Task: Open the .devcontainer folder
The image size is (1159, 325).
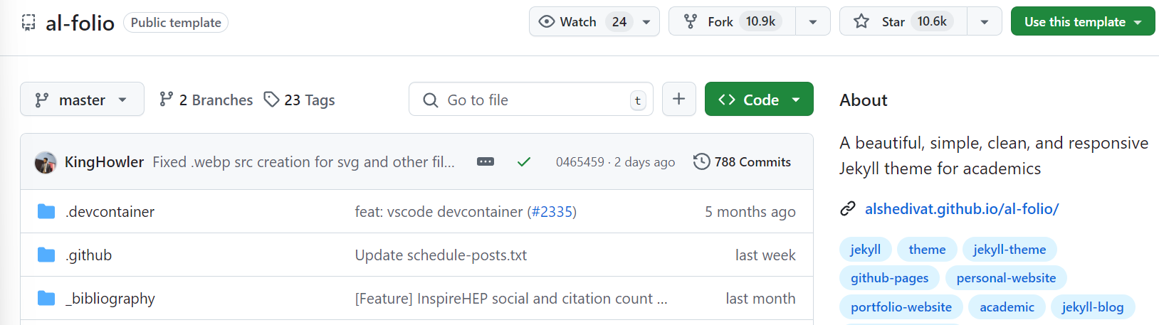Action: (x=110, y=212)
